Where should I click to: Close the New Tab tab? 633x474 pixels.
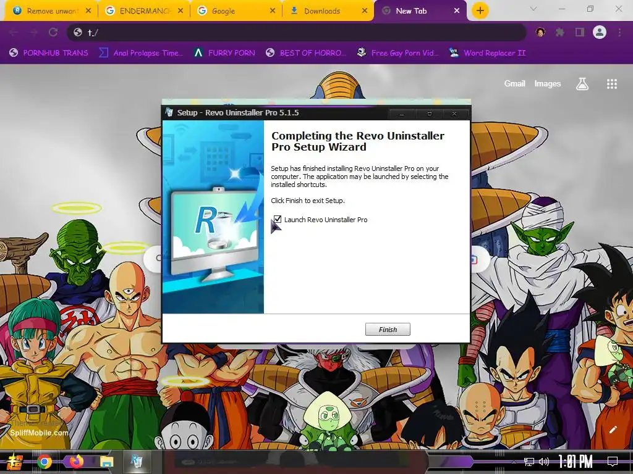coord(457,11)
